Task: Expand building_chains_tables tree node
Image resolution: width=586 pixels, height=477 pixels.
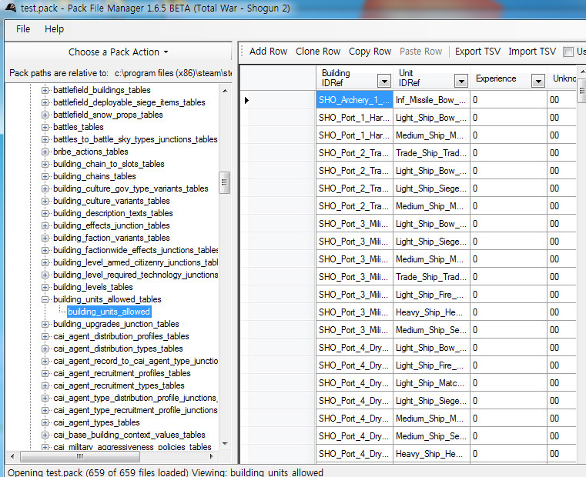Action: pos(45,176)
